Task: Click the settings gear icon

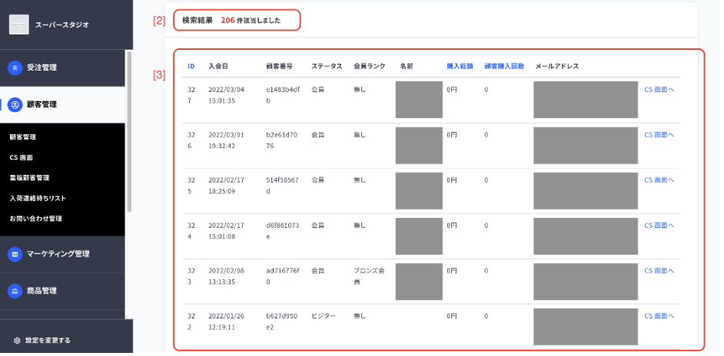Action: point(17,341)
